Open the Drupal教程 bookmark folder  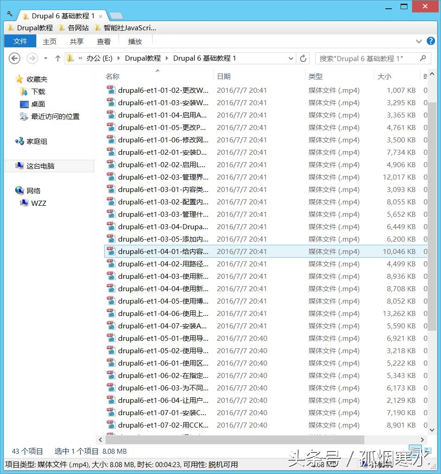point(30,28)
